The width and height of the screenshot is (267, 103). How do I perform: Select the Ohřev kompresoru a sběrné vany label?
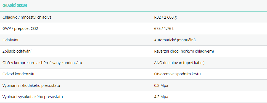click(x=43, y=63)
